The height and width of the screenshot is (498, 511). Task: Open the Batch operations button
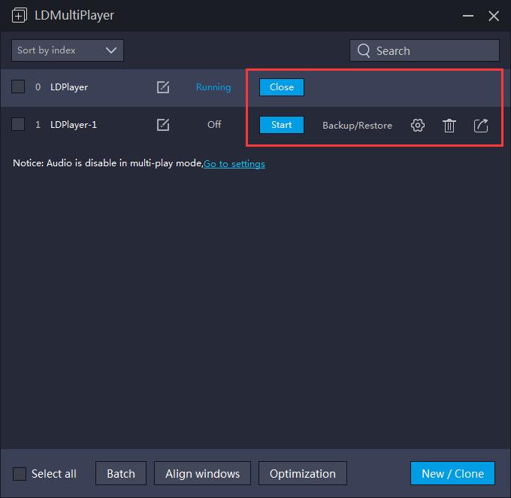[x=121, y=473]
